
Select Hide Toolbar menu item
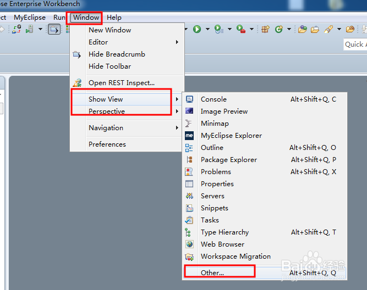click(x=127, y=66)
